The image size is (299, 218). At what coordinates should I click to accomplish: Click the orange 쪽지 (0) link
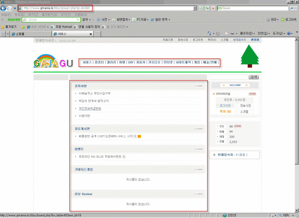point(225,111)
